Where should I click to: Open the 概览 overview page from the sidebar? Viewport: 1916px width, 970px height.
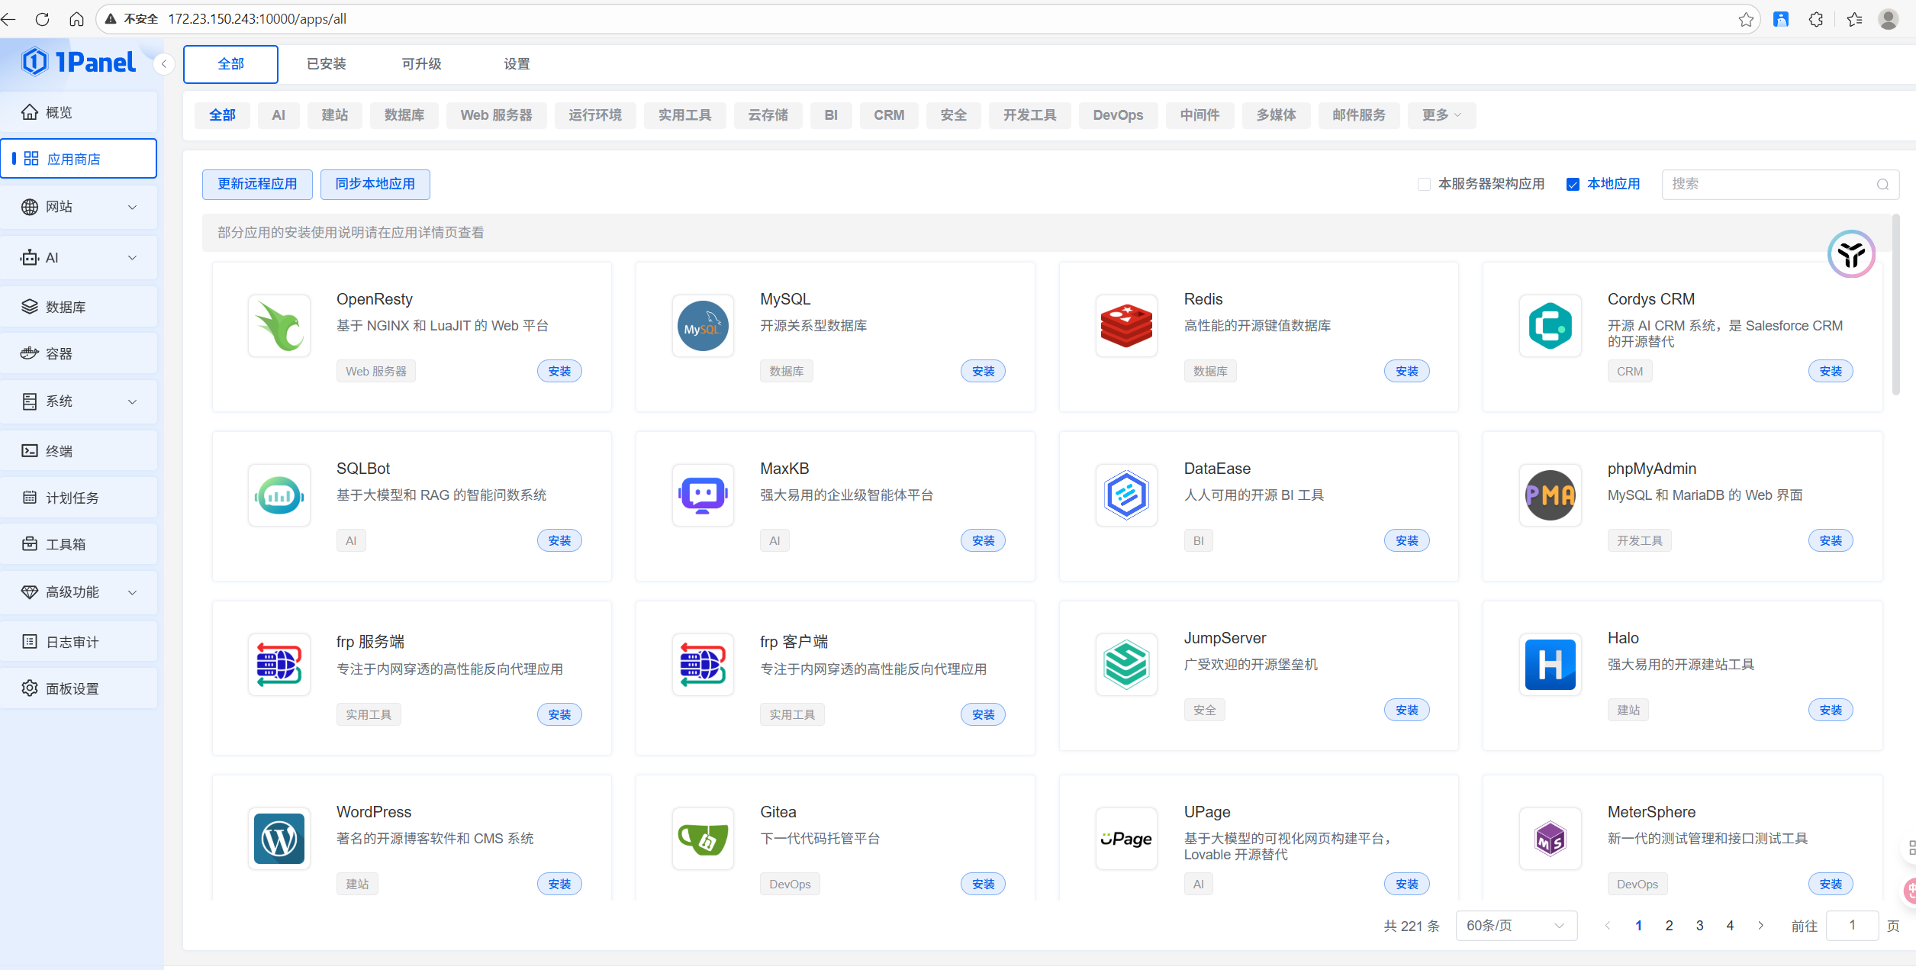57,111
